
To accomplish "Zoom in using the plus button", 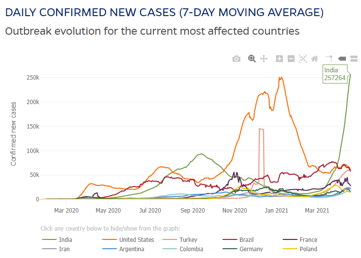I will click(279, 59).
